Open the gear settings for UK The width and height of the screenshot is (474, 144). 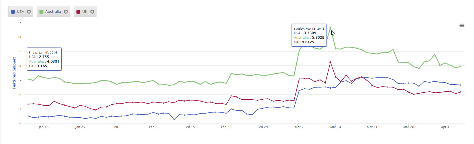point(92,12)
